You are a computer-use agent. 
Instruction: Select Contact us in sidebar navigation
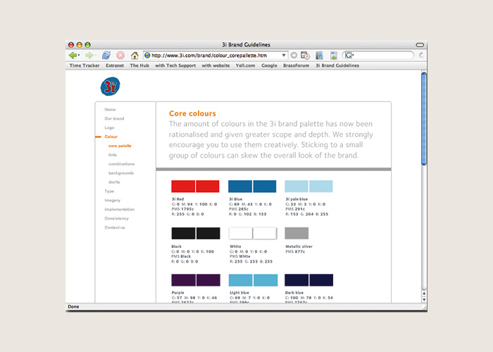click(114, 227)
